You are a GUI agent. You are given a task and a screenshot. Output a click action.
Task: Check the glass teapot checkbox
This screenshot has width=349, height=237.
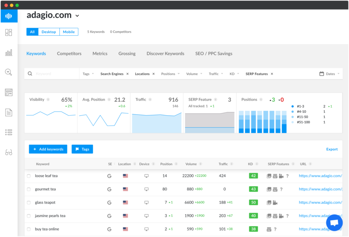click(29, 203)
